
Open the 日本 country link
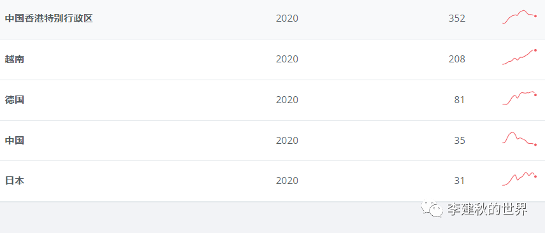[15, 181]
